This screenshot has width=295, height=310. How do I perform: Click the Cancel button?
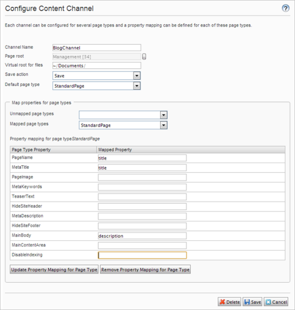[x=276, y=302]
